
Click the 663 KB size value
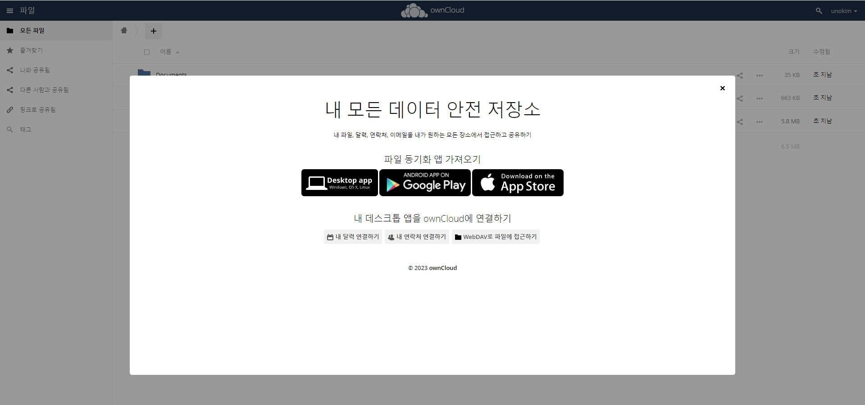pos(790,98)
